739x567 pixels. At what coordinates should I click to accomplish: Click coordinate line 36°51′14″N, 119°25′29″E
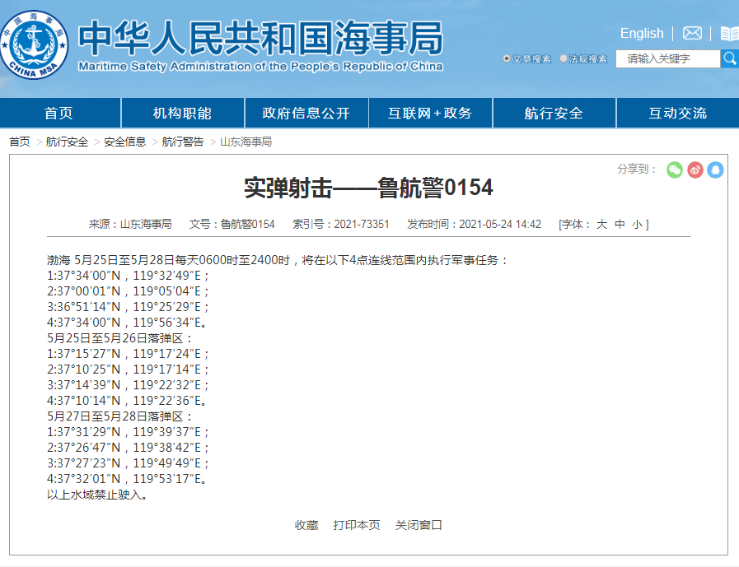[x=129, y=307]
